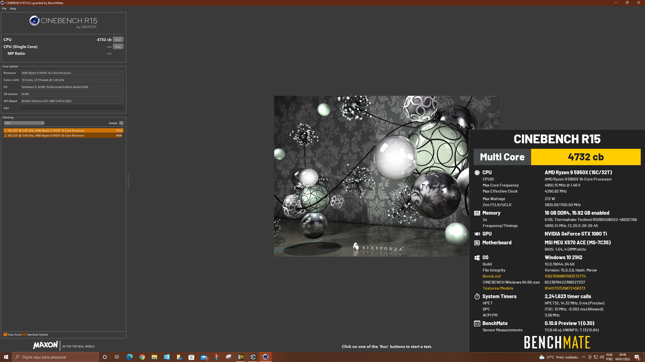Open the Ranking CPU dropdown
Screen dimensions: 645x362
[24, 123]
